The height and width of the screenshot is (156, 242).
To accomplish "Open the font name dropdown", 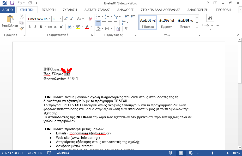I will [49, 19].
